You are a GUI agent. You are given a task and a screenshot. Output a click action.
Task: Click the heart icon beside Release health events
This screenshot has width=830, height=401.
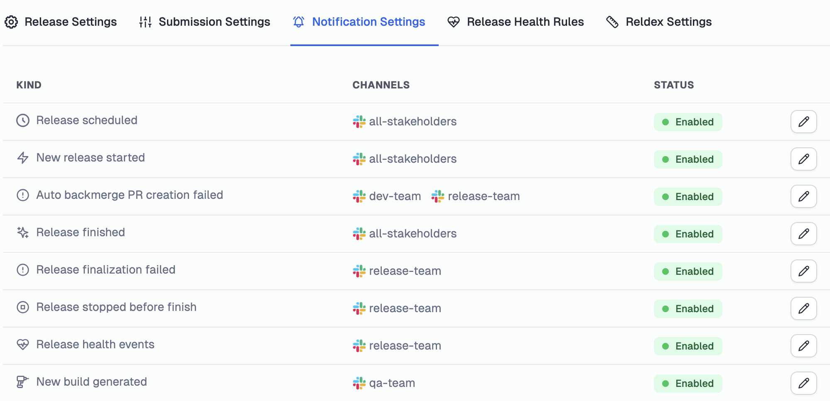point(23,345)
